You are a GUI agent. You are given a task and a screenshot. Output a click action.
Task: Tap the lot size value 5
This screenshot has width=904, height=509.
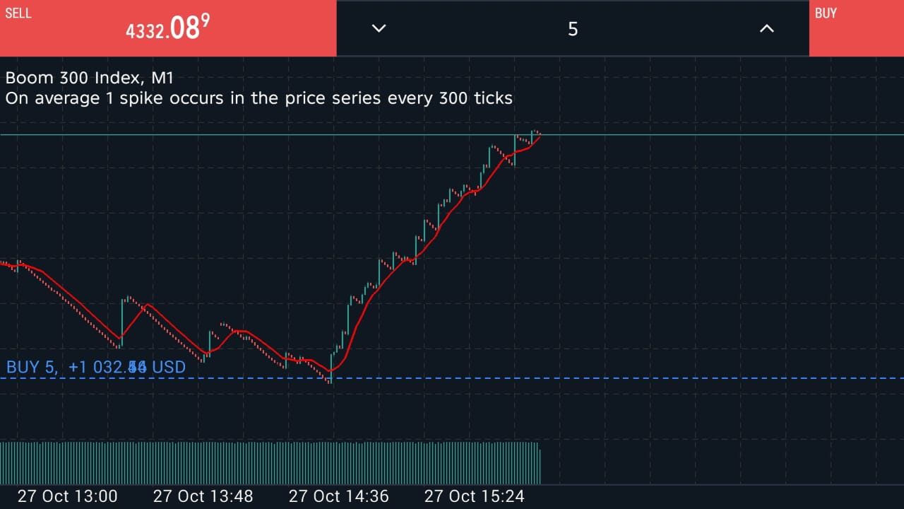pos(573,28)
